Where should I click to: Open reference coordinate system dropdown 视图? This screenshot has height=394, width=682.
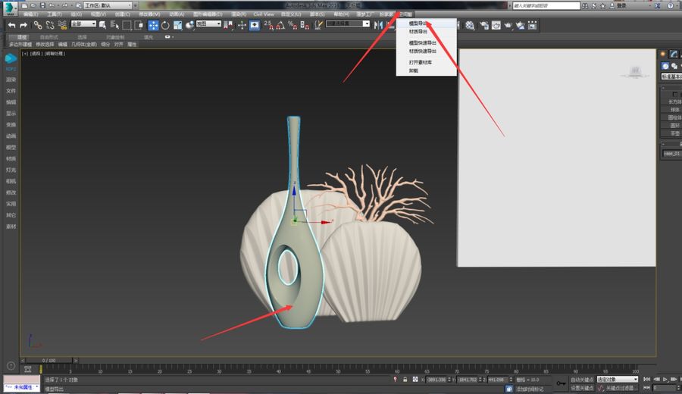coord(208,24)
